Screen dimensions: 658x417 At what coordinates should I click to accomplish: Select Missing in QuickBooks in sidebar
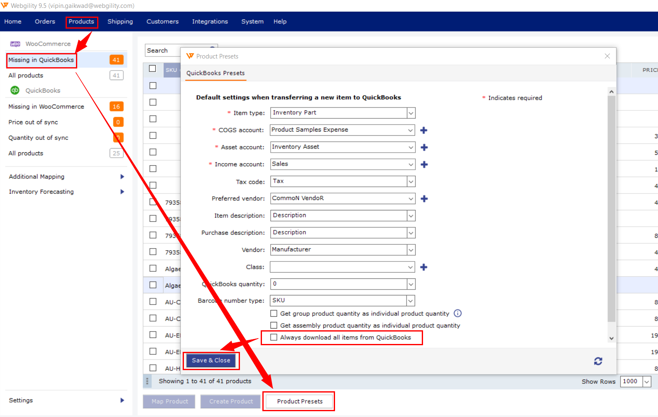(41, 60)
